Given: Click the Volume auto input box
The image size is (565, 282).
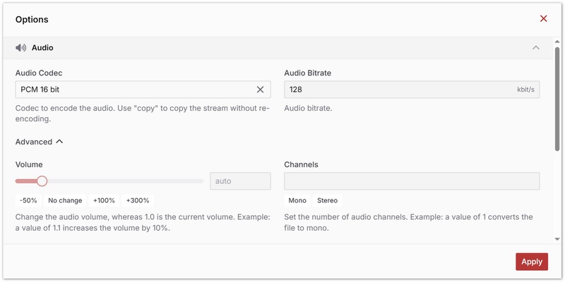Looking at the screenshot, I should coord(240,181).
